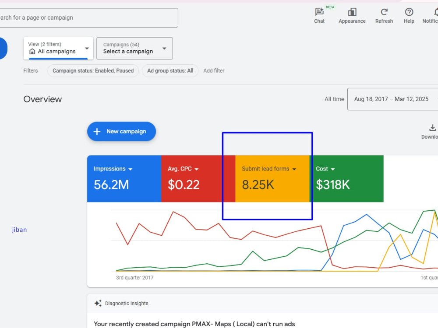Open the Chat beta icon
Image resolution: width=438 pixels, height=328 pixels.
[319, 12]
